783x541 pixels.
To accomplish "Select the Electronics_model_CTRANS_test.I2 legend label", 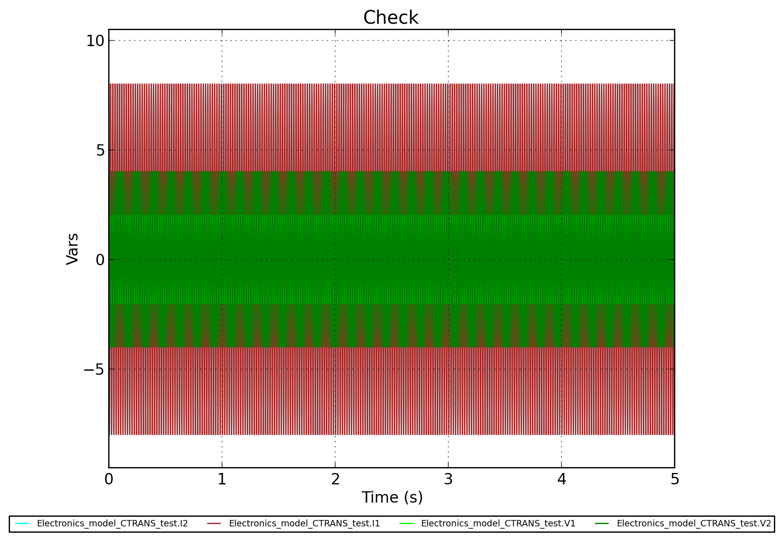I will coord(112,523).
